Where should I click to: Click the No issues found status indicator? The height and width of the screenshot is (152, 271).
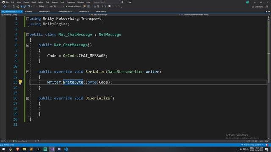20,141
